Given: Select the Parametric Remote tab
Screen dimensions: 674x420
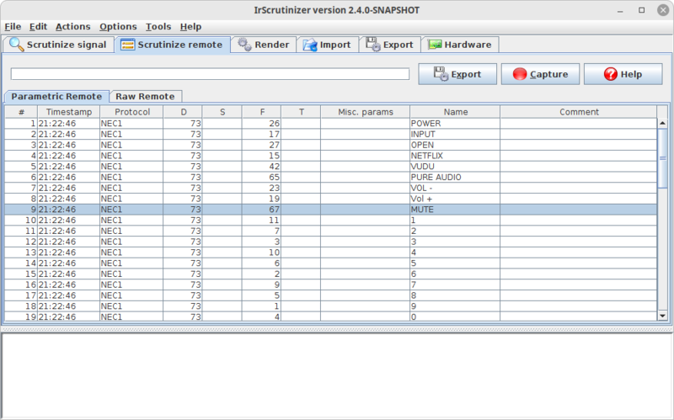Looking at the screenshot, I should click(57, 97).
